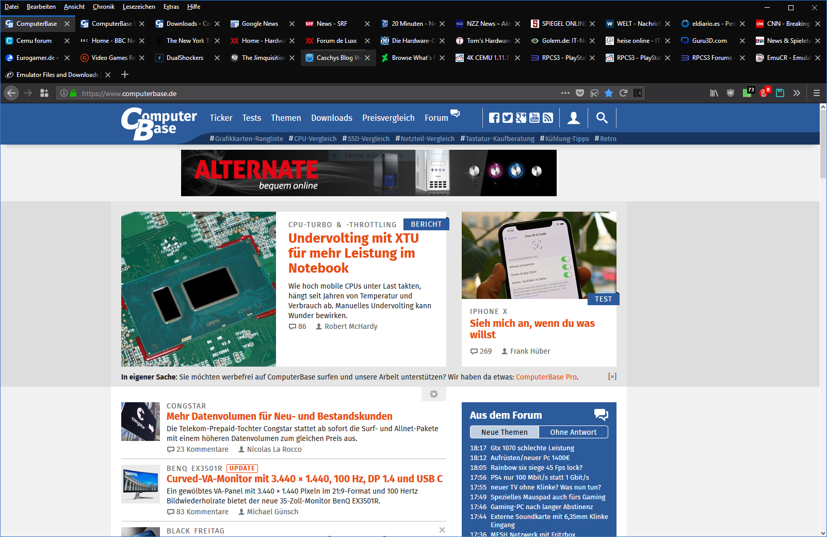
Task: Open the Google Plus icon
Action: [521, 118]
